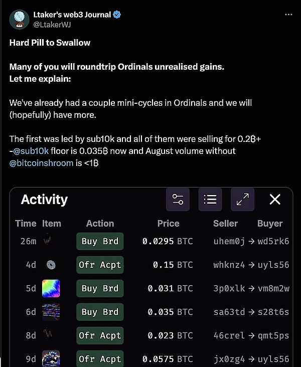Click the verified badge next to Ltaker's name
Image resolution: width=301 pixels, height=367 pixels.
pyautogui.click(x=117, y=15)
